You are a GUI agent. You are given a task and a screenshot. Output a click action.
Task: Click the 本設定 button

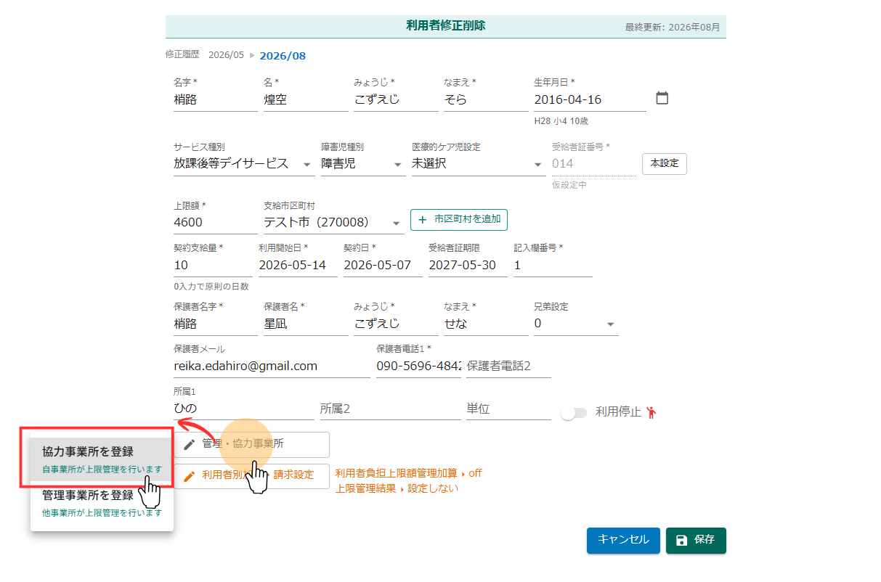(x=664, y=164)
